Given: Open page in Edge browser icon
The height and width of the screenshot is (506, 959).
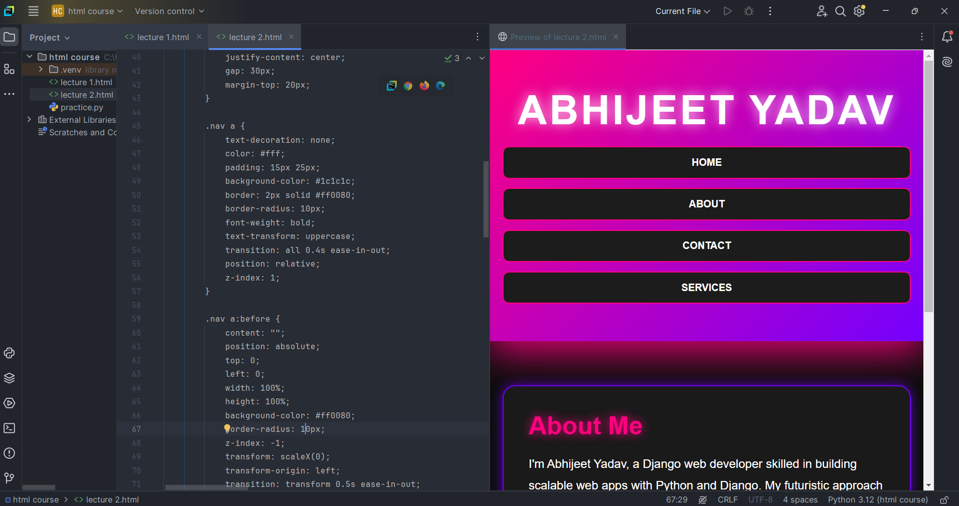Looking at the screenshot, I should pos(440,86).
